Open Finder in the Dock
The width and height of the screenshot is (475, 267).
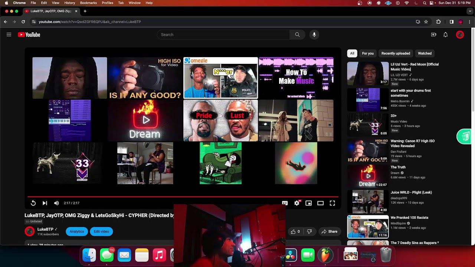tap(89, 255)
